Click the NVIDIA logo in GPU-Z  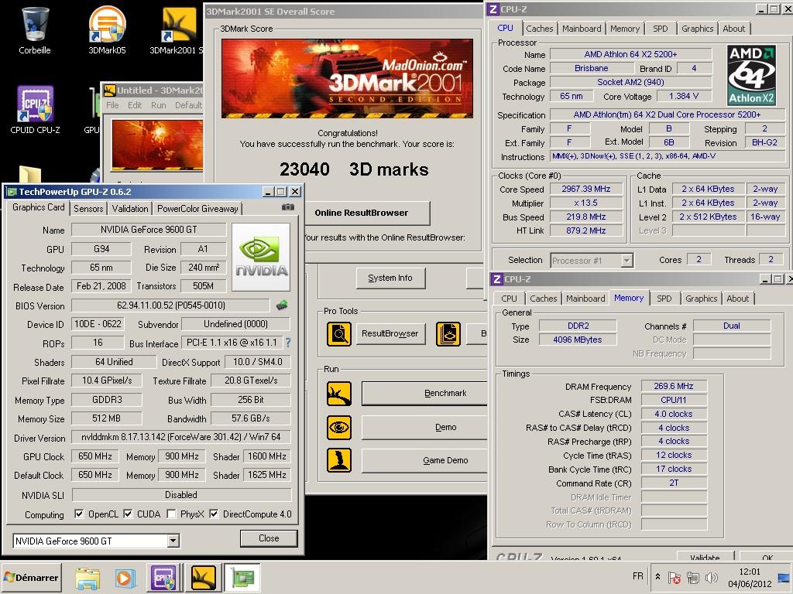coord(261,257)
